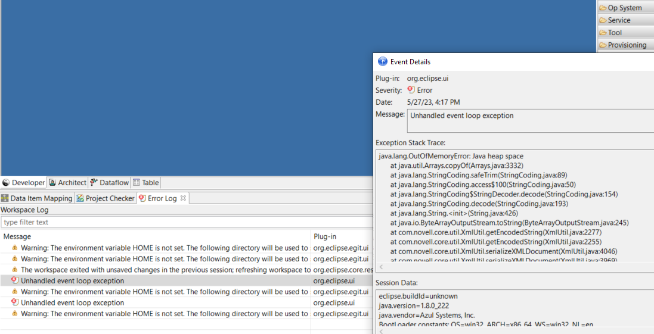Sort log entries by Plug-in column
The image size is (654, 334).
340,236
